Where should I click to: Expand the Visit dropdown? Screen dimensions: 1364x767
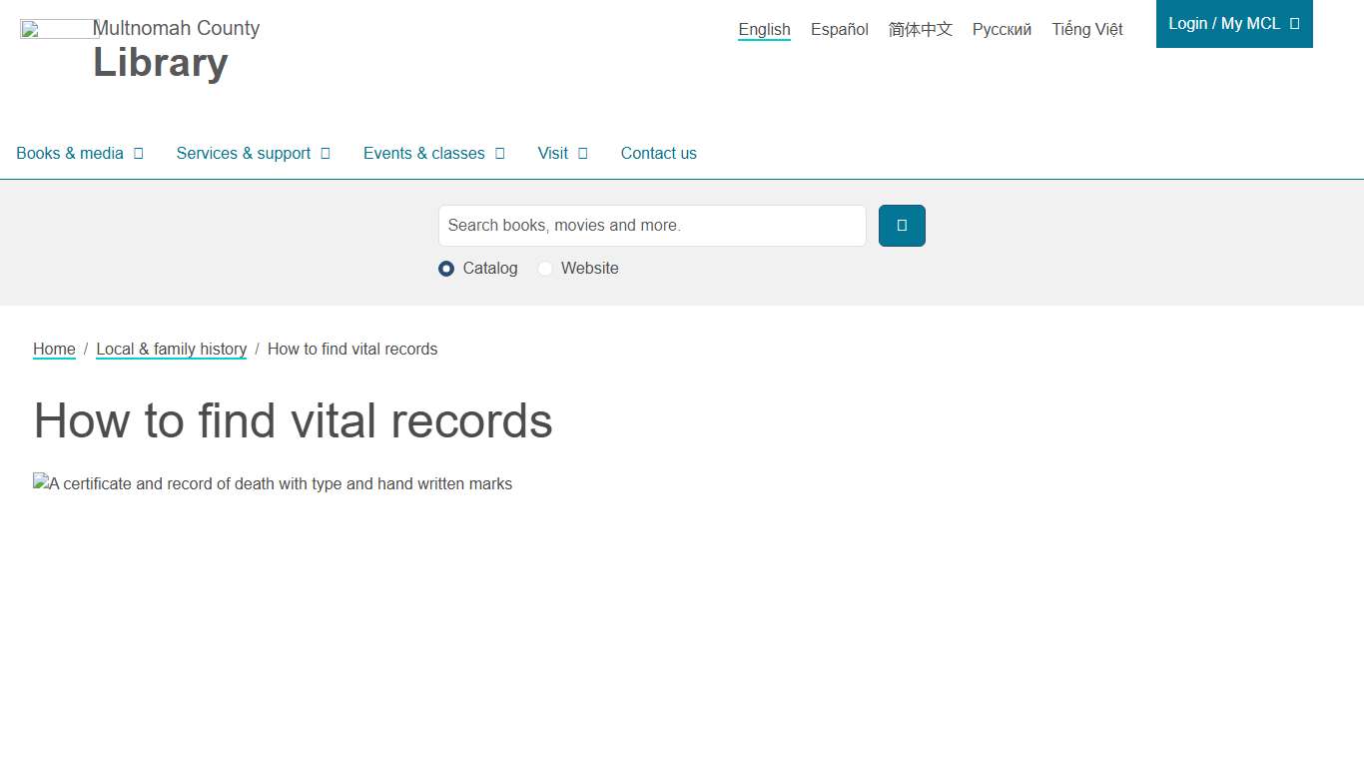point(562,153)
